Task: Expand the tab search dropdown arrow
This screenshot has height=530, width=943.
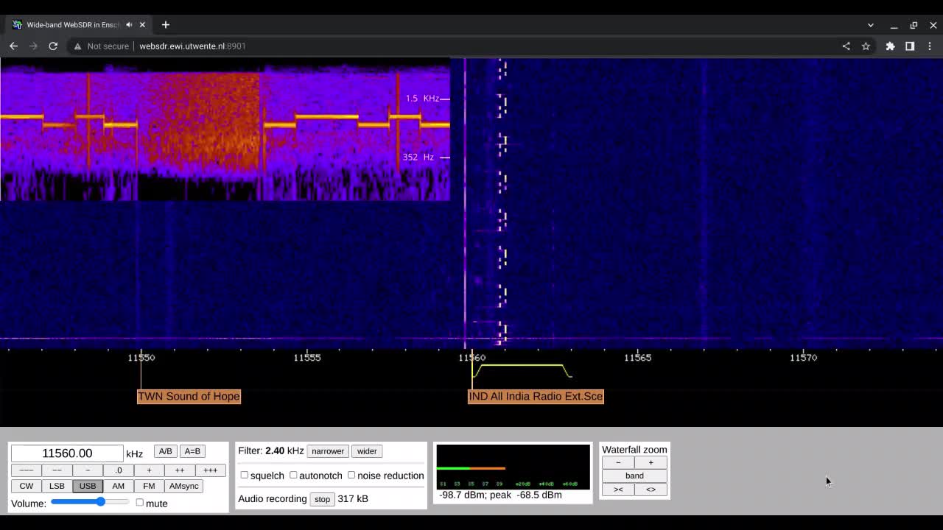Action: pos(870,25)
